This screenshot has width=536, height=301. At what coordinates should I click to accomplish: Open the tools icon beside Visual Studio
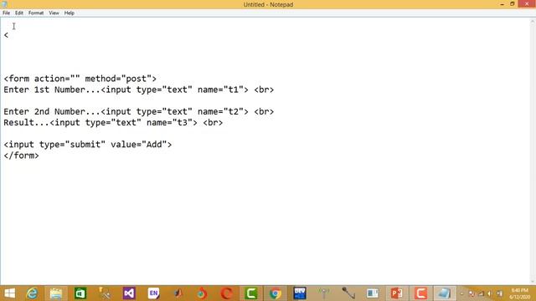tap(105, 293)
